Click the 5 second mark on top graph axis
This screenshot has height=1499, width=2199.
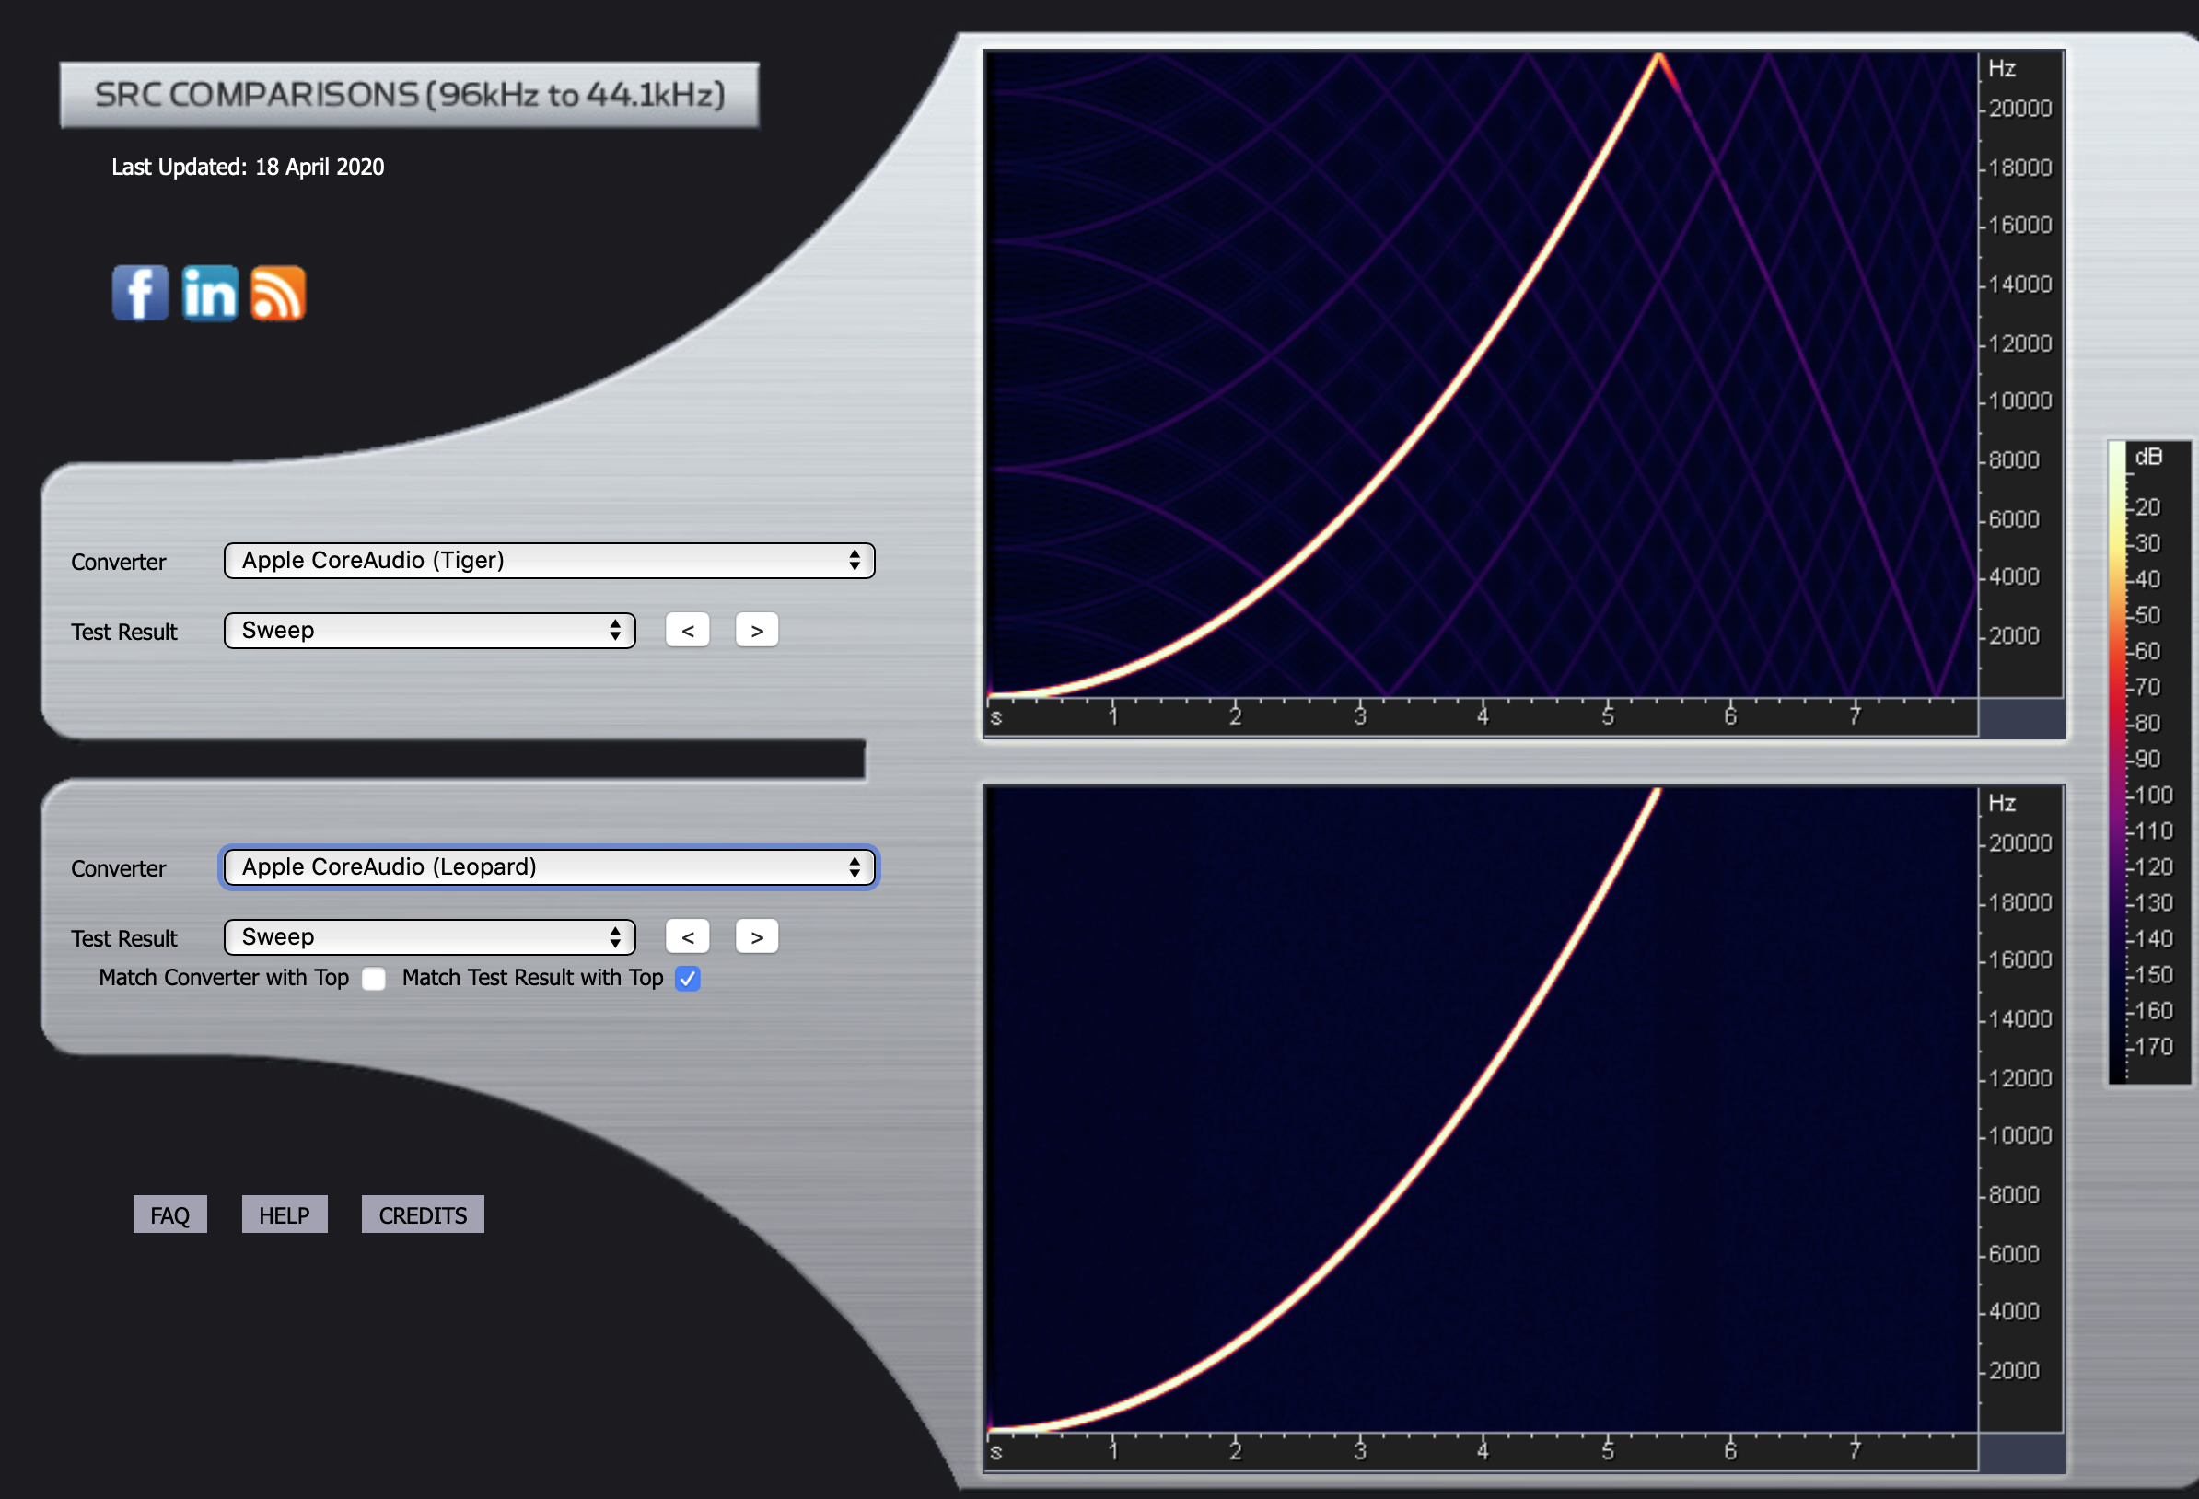(x=1607, y=715)
